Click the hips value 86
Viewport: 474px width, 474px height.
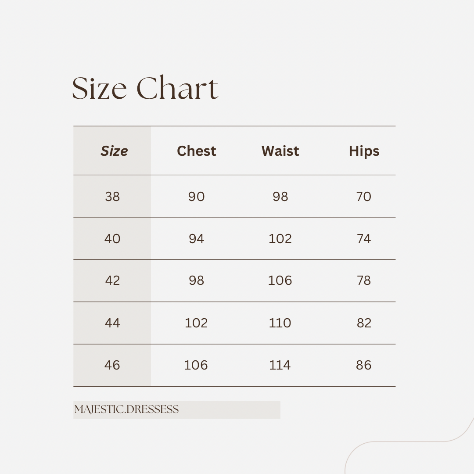[x=364, y=365]
